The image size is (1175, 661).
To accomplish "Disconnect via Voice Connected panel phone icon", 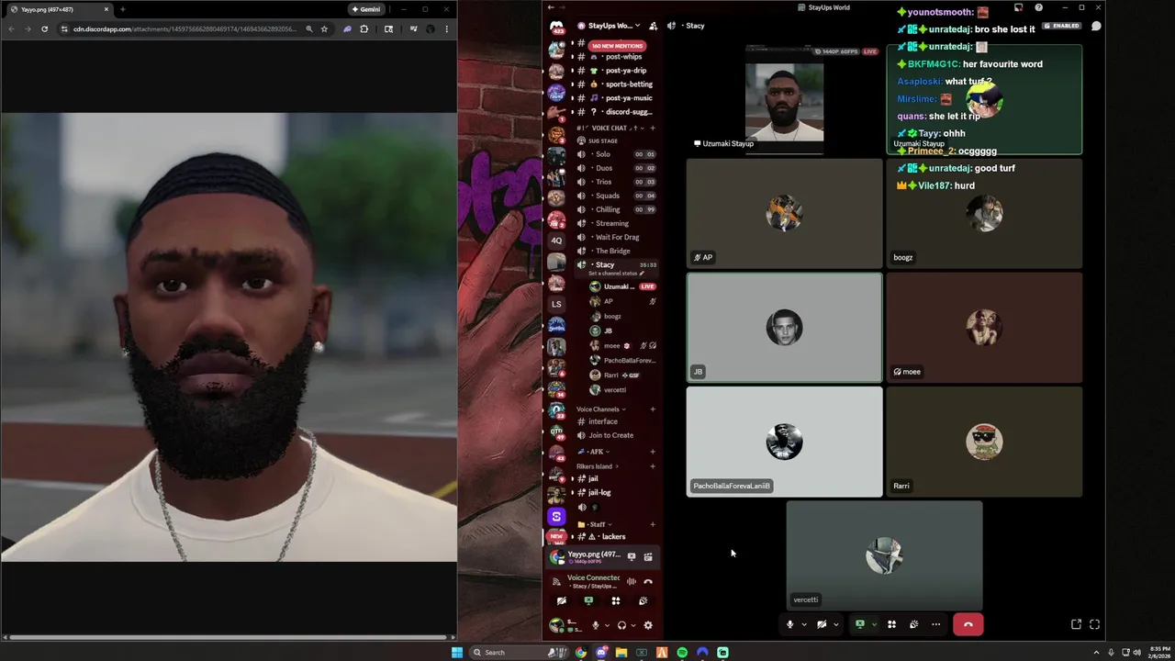I will click(x=648, y=581).
